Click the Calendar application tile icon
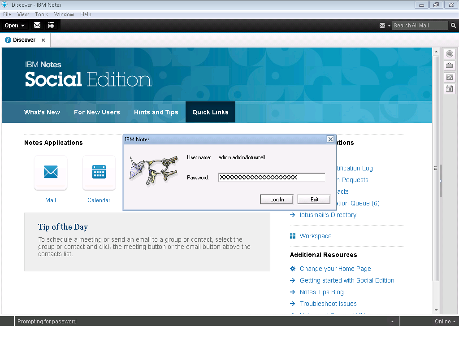 tap(99, 172)
